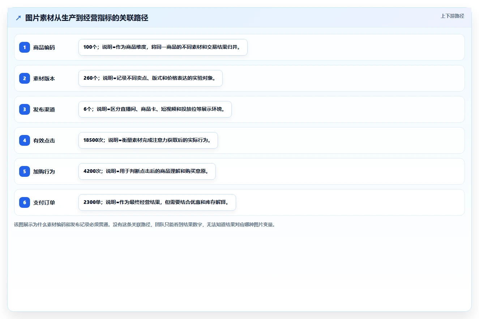Click step number badge 6
The height and width of the screenshot is (319, 479).
coord(25,202)
